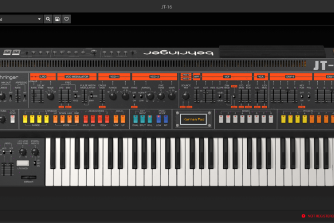Image resolution: width=334 pixels, height=223 pixels.
Task: Select SOLO assign mode red button
Action: coord(86,119)
